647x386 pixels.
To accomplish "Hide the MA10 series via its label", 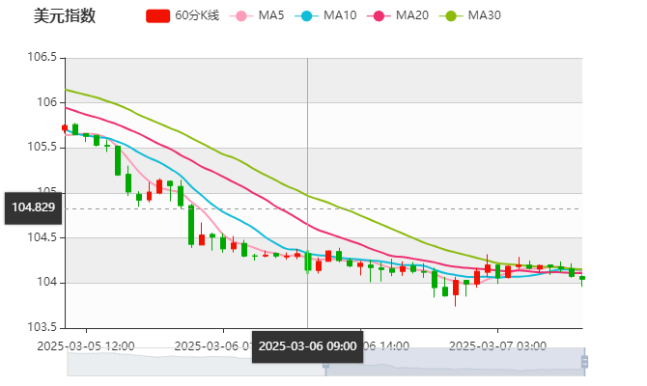I will [x=340, y=16].
